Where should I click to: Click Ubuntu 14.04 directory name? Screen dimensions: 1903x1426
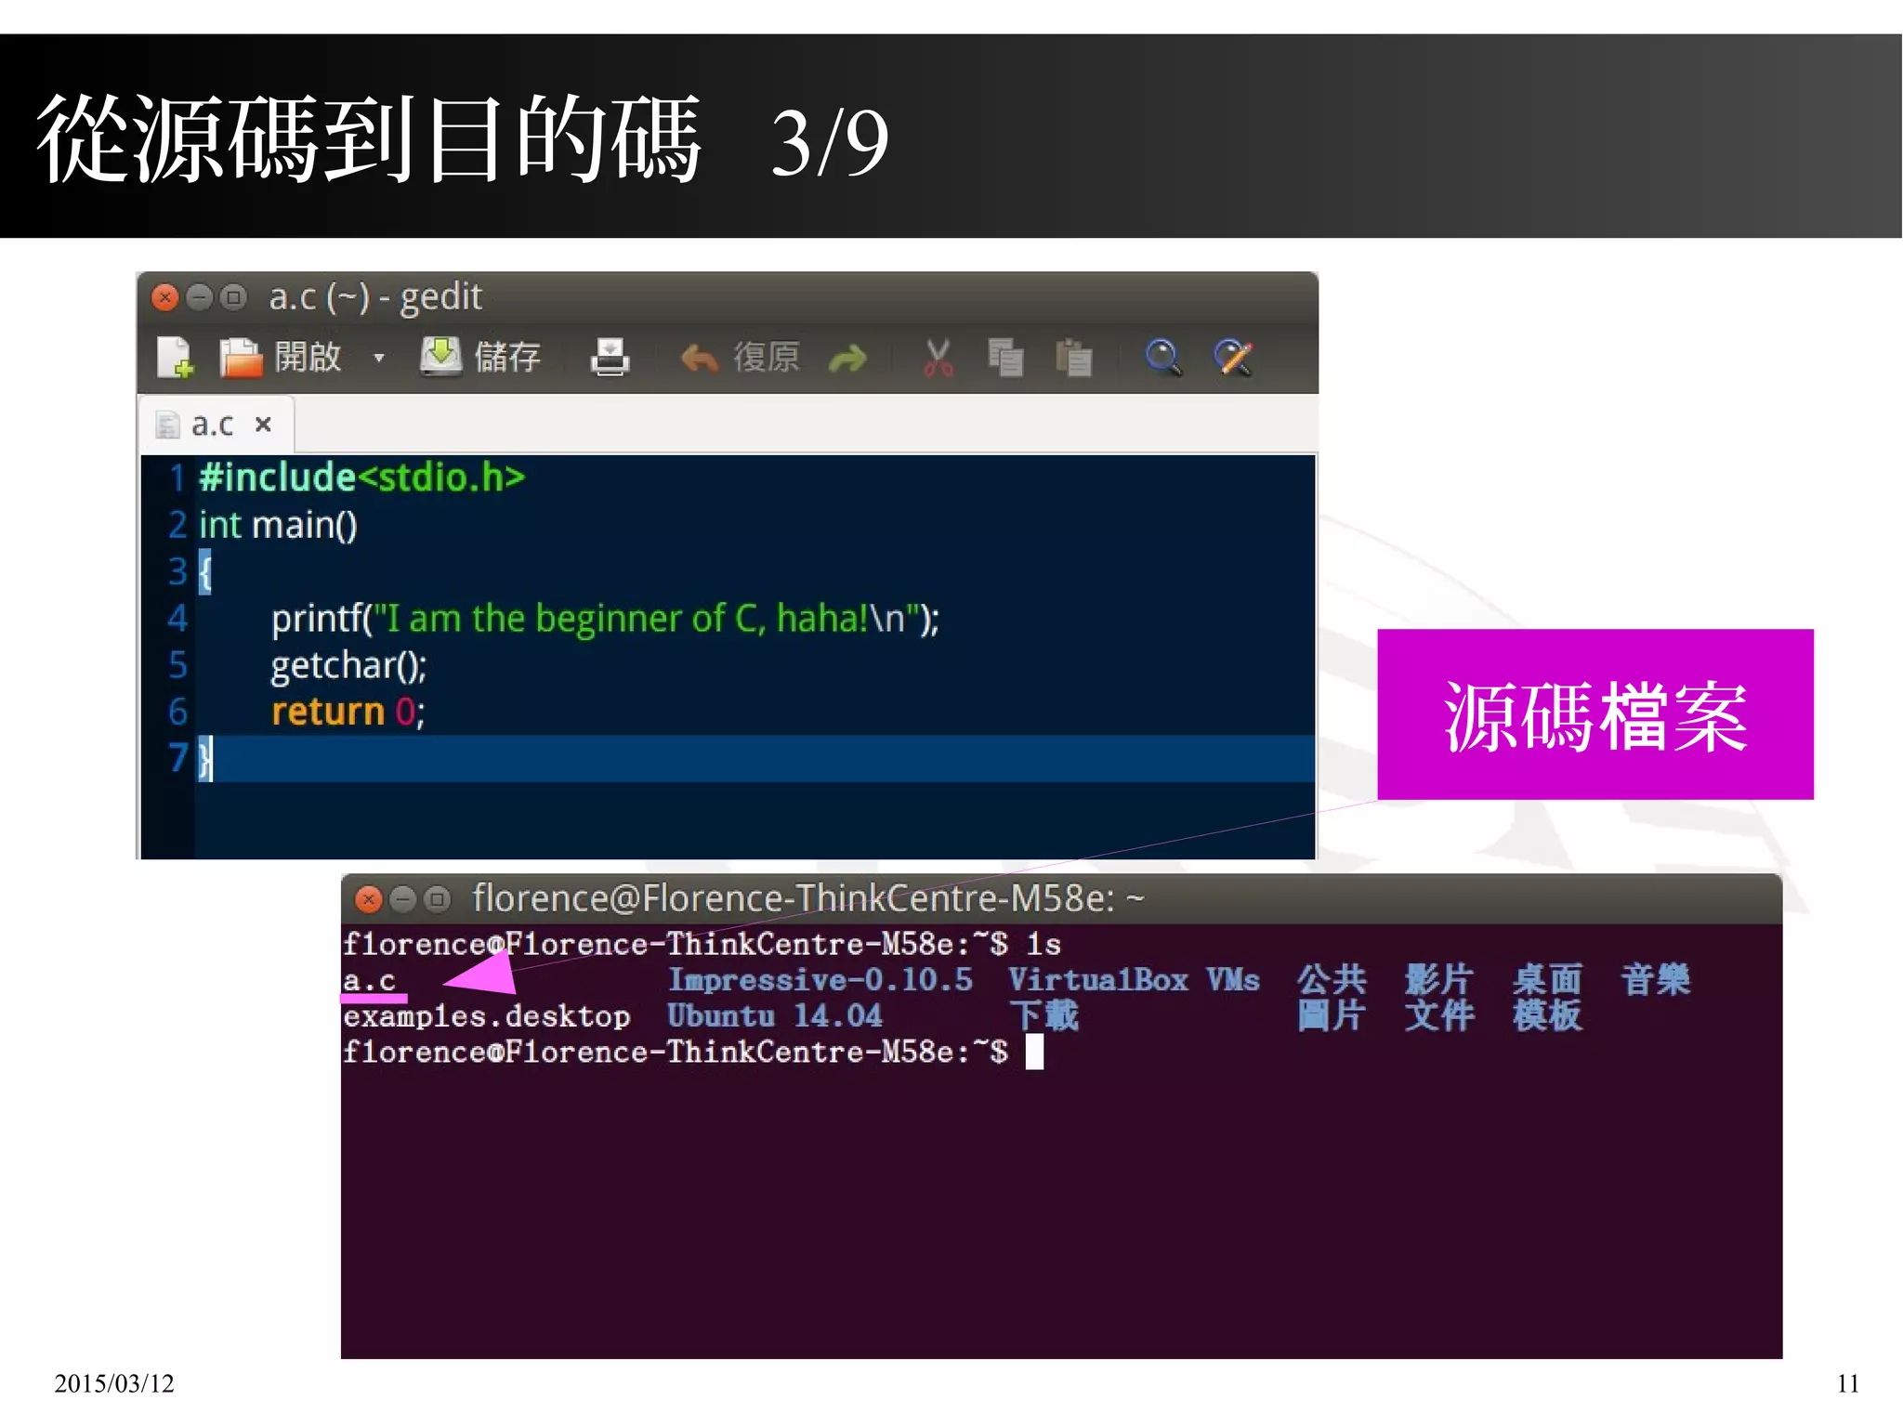(775, 1015)
